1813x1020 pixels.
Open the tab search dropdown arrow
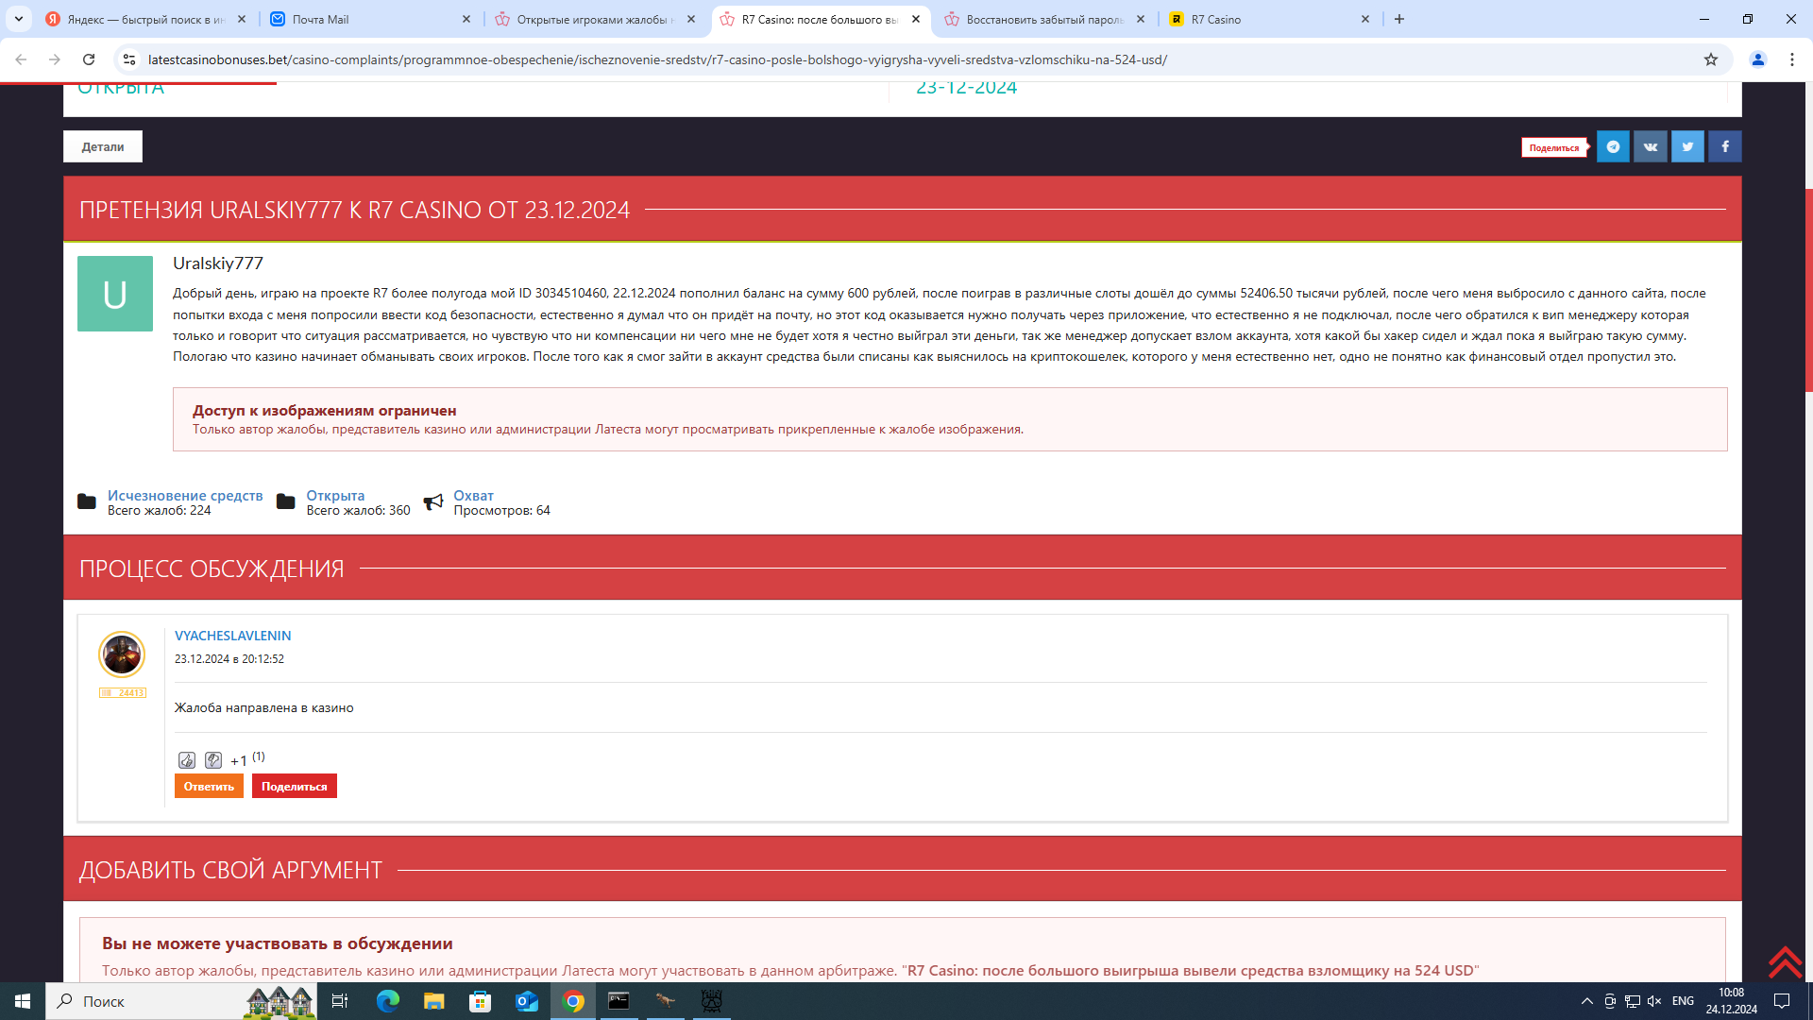click(x=19, y=19)
